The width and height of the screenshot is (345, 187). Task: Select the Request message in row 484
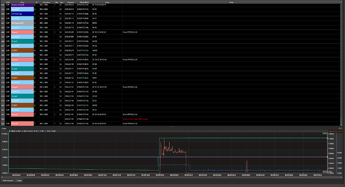pos(22,124)
